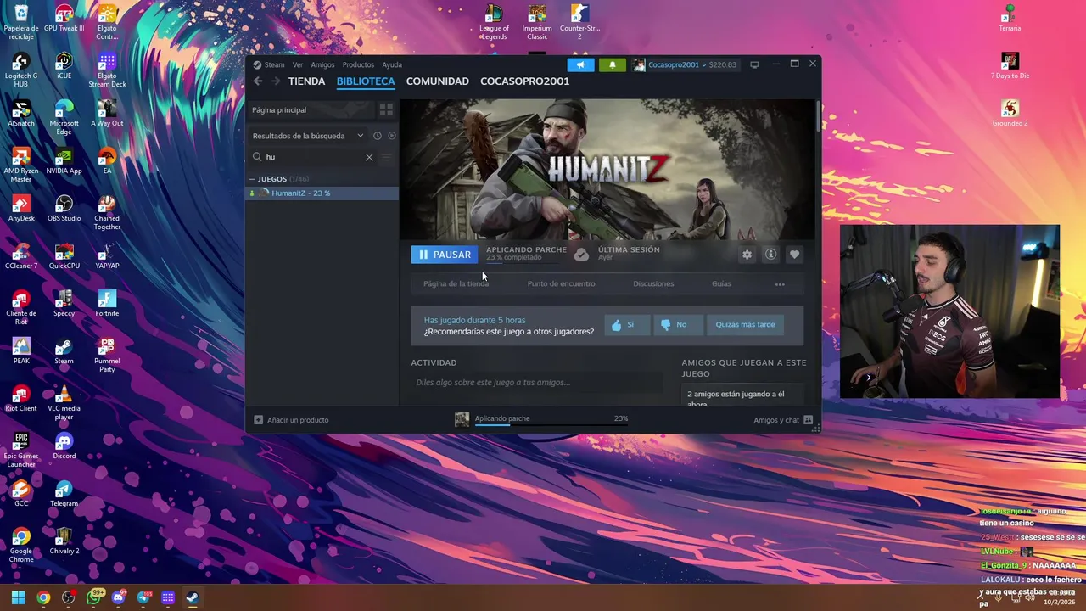This screenshot has width=1086, height=611.
Task: Click the Steam content vertical scrollbar
Action: click(x=818, y=117)
